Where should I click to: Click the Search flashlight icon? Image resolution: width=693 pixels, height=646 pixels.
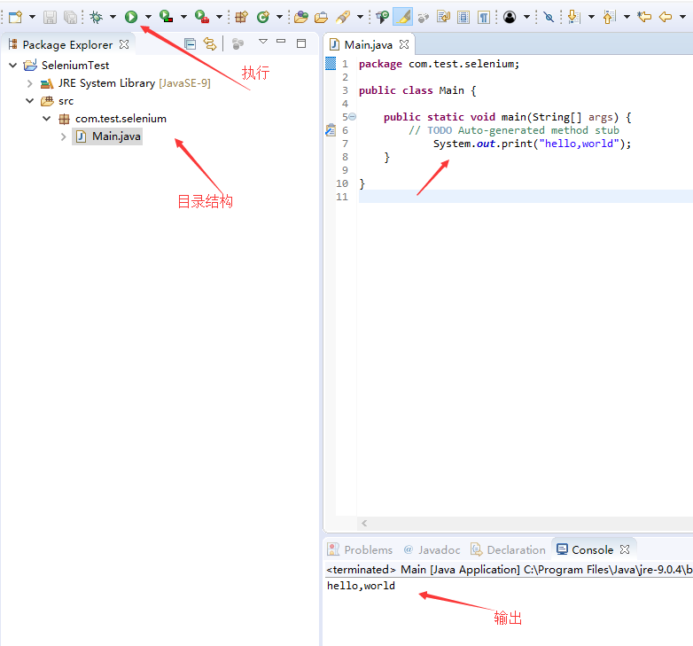coord(343,17)
